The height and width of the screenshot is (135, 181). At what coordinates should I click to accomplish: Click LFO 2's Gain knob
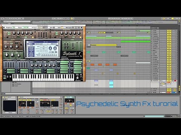tap(49, 65)
